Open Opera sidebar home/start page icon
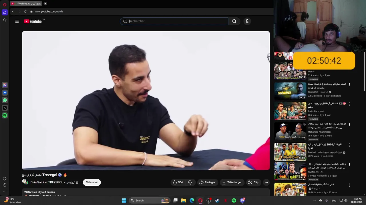Viewport: 366px width, 205px height. 5,12
